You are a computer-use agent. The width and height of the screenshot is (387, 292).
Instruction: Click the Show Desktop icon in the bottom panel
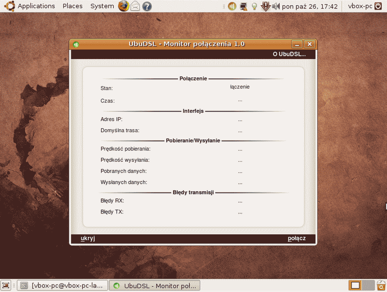click(x=6, y=285)
